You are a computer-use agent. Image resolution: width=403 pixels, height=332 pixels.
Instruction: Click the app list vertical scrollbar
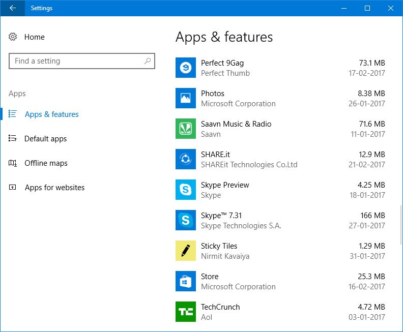click(401, 225)
